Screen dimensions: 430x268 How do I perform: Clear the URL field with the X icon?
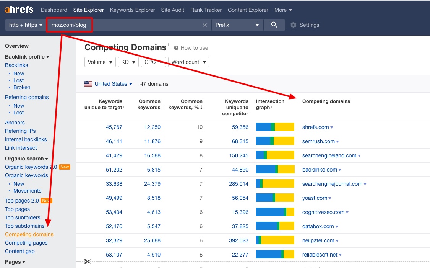click(x=204, y=25)
